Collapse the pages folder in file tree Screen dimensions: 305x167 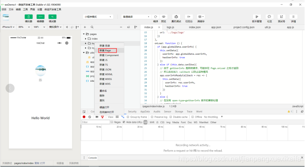[84, 34]
